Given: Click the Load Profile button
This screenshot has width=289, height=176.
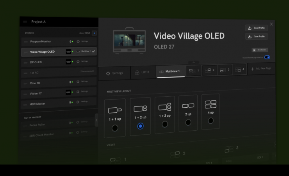Looking at the screenshot, I should (x=257, y=28).
